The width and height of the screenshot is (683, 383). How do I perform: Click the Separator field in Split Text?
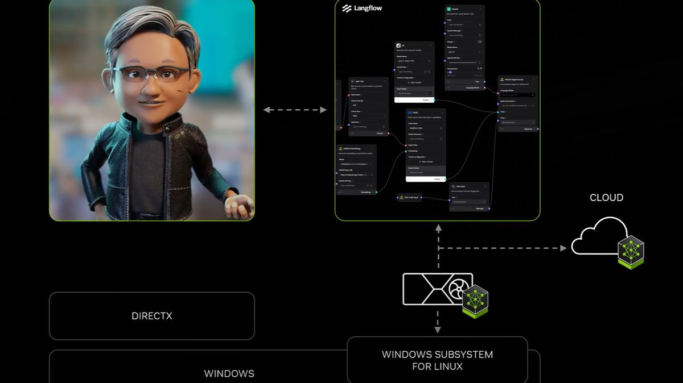click(x=368, y=127)
